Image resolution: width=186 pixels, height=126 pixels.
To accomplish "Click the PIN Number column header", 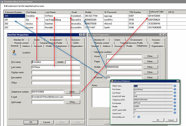I will click(x=138, y=12).
